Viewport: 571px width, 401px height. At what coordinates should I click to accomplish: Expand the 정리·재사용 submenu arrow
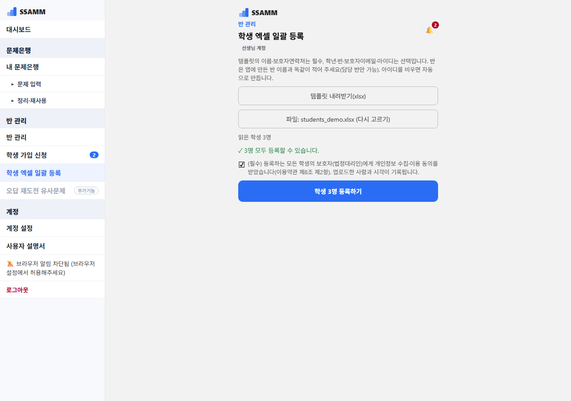pyautogui.click(x=12, y=101)
